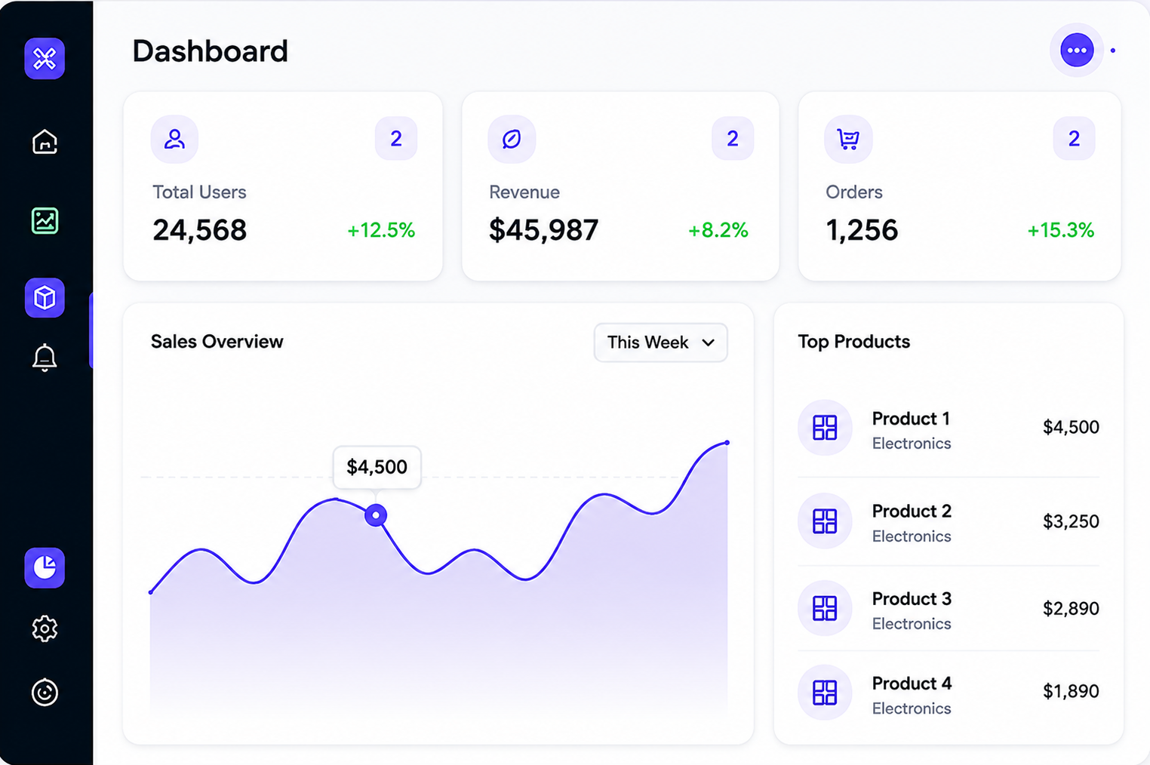The image size is (1150, 765).
Task: Click the Sales Overview heading
Action: 217,342
